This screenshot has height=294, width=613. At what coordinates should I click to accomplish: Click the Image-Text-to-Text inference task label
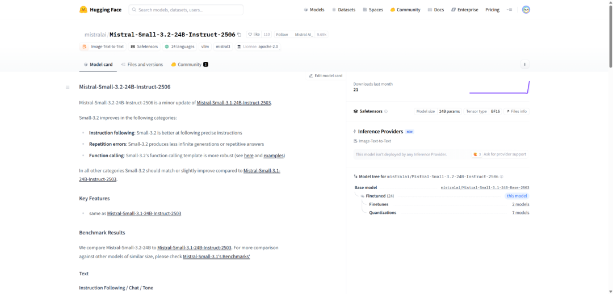coord(372,141)
